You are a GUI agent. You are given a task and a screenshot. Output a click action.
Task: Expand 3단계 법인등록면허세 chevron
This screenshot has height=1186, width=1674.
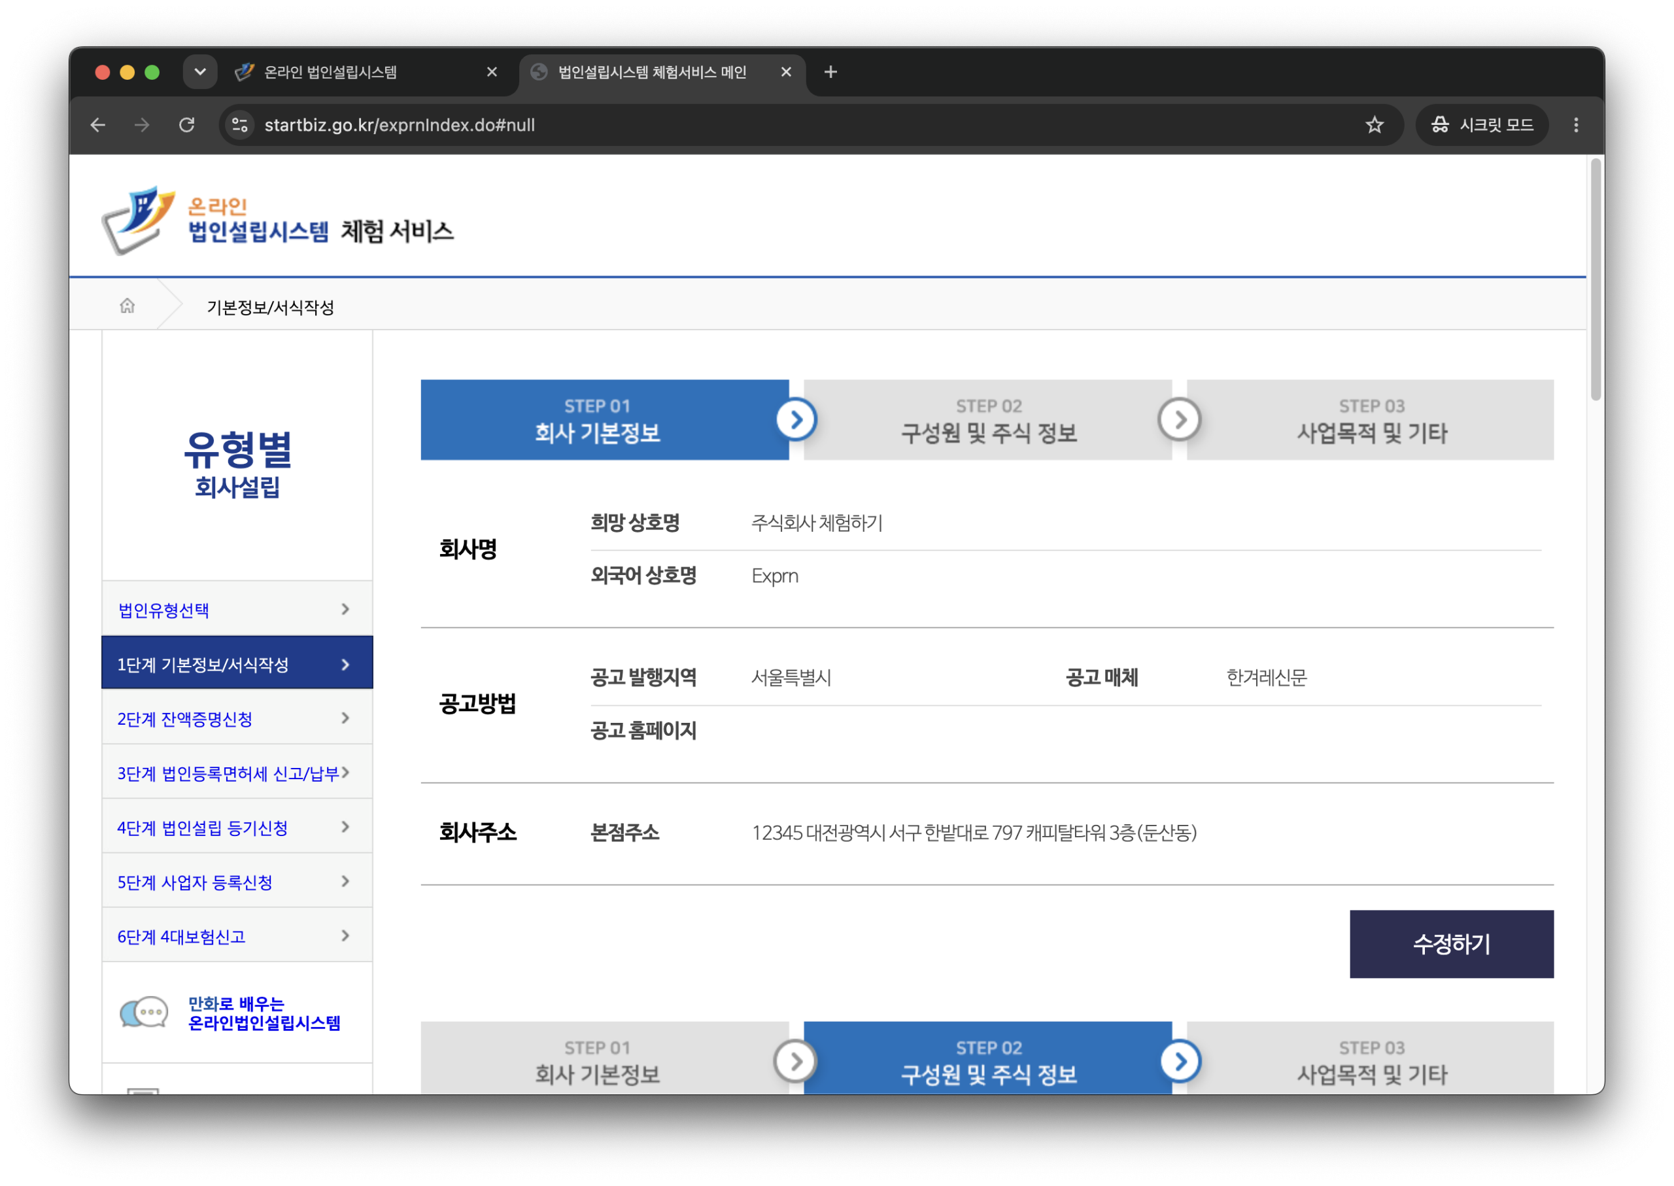click(346, 772)
